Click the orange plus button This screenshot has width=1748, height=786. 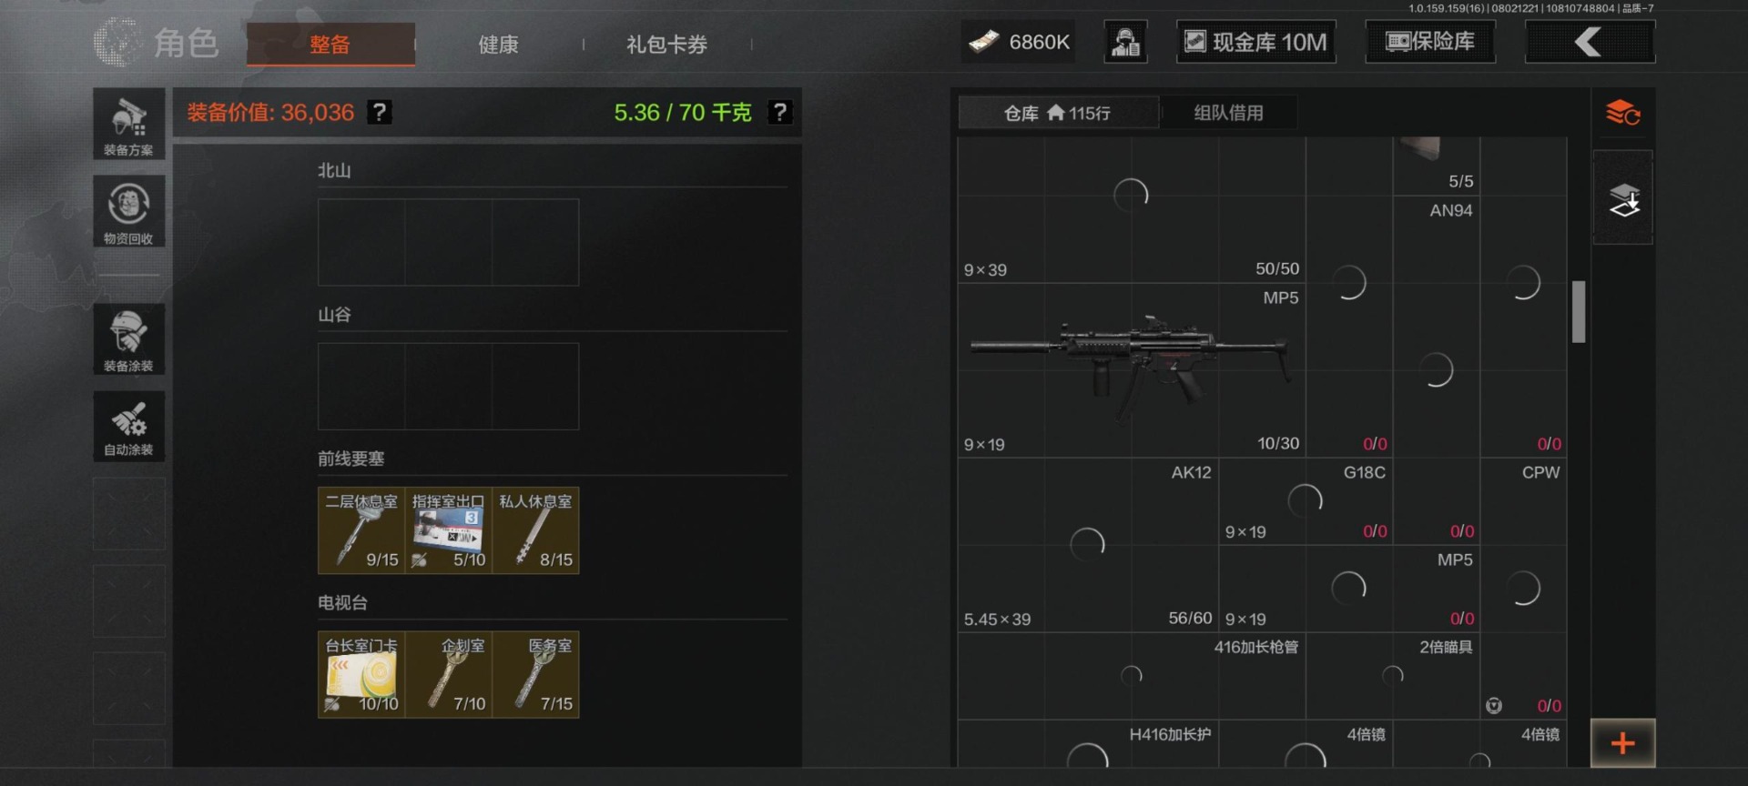1622,743
